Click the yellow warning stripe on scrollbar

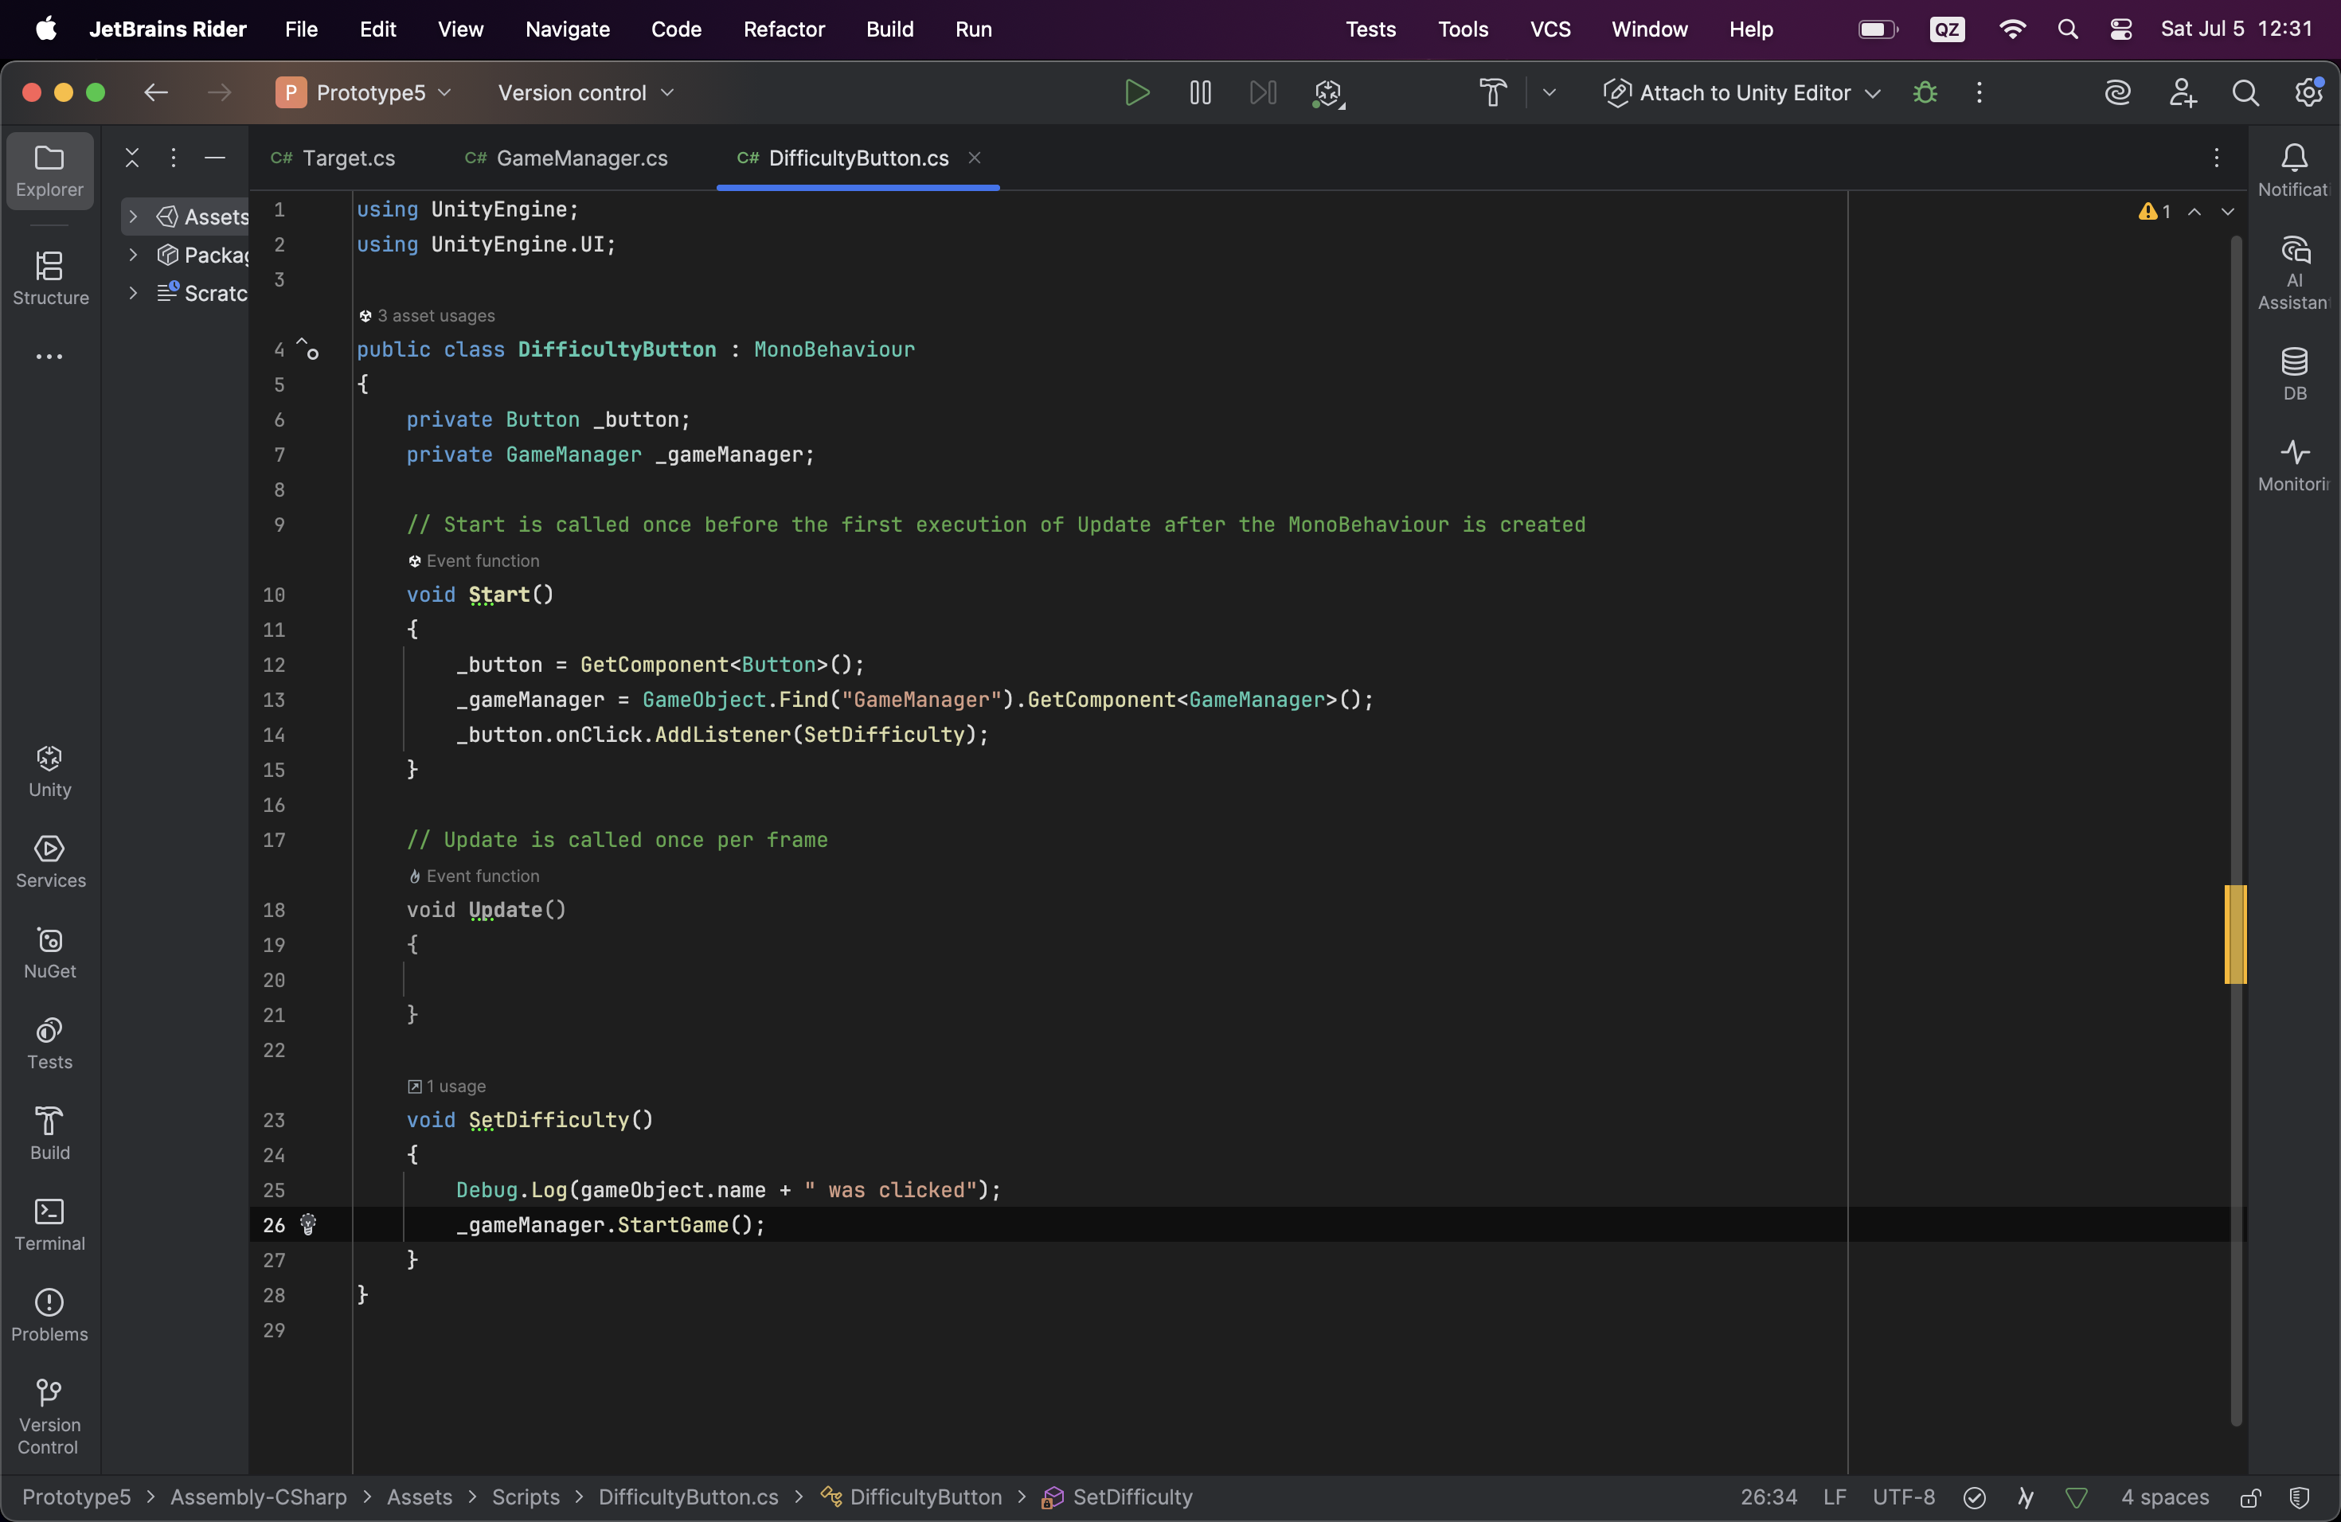[2235, 934]
